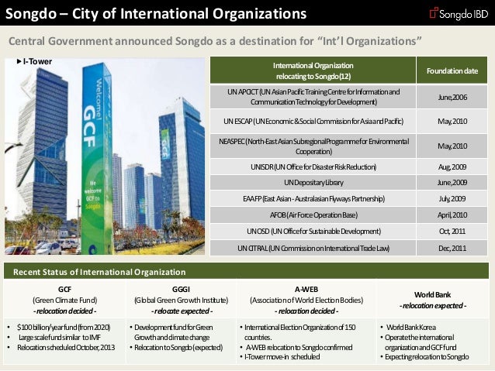The width and height of the screenshot is (495, 371).
Task: Click '(Association of World Election Bodies)' text
Action: [x=306, y=300]
